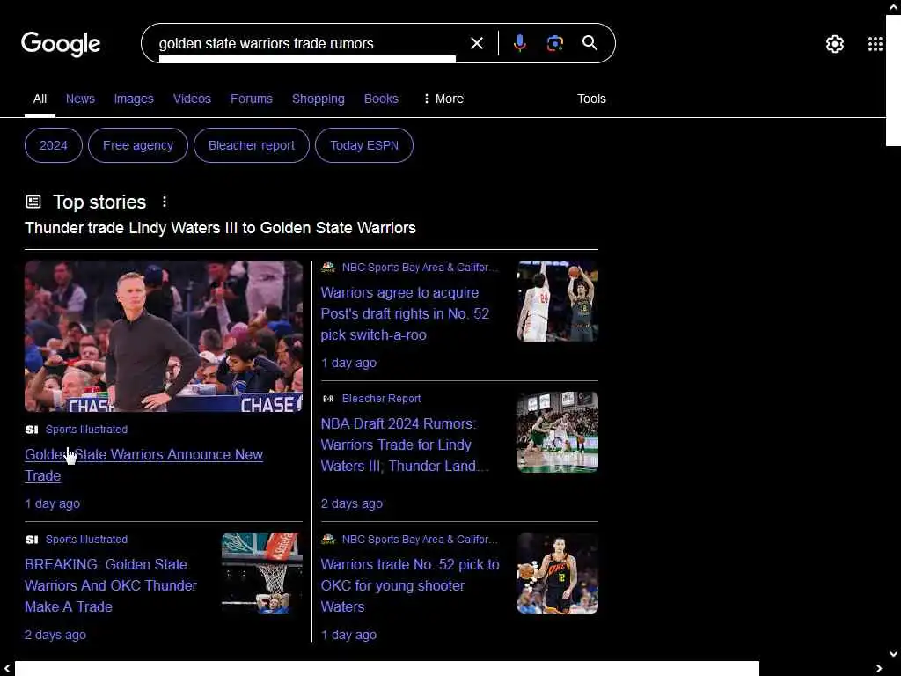Click the Google logo

61,44
